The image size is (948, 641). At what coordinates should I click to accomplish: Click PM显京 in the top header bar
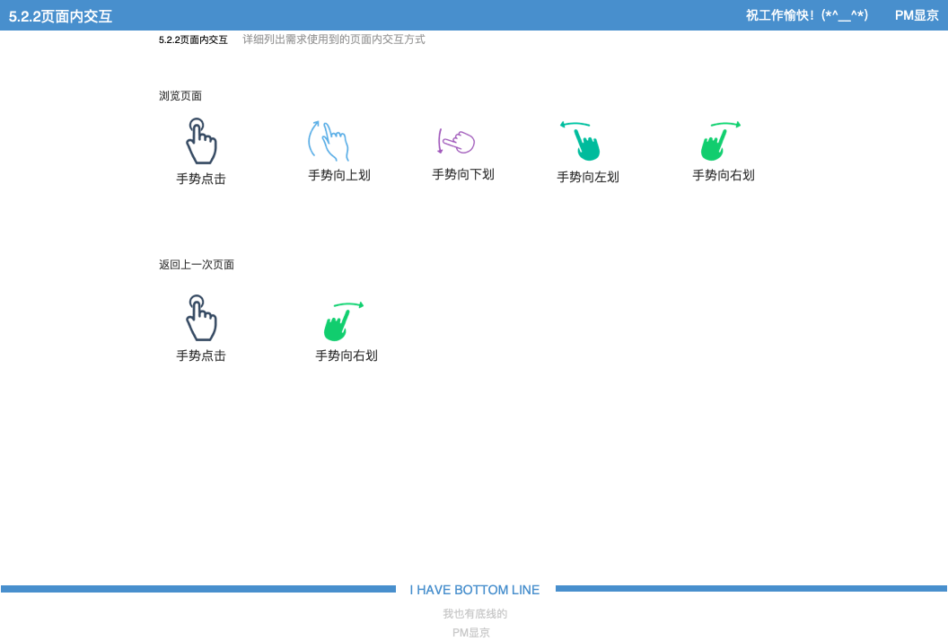(x=917, y=15)
